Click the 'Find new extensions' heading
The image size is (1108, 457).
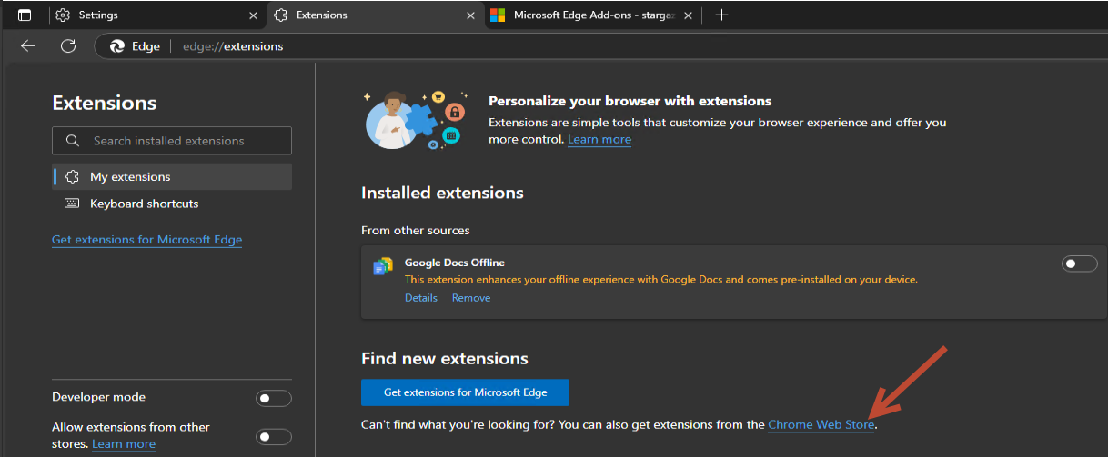click(445, 358)
